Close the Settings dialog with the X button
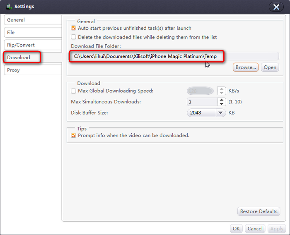The image size is (290, 235). pos(276,7)
